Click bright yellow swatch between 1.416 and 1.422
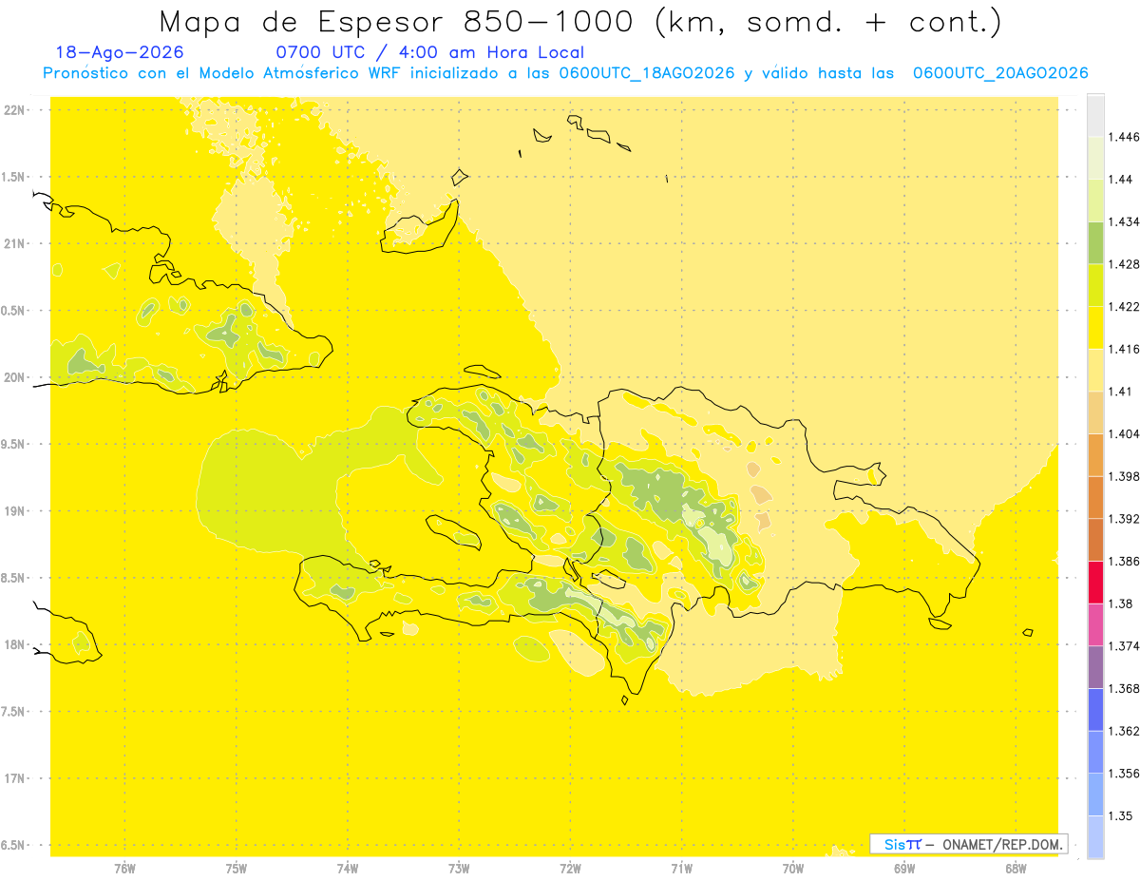Image resolution: width=1140 pixels, height=881 pixels. pyautogui.click(x=1096, y=327)
